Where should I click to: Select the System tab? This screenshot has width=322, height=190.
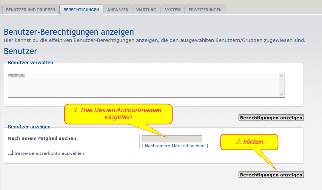[x=173, y=10]
